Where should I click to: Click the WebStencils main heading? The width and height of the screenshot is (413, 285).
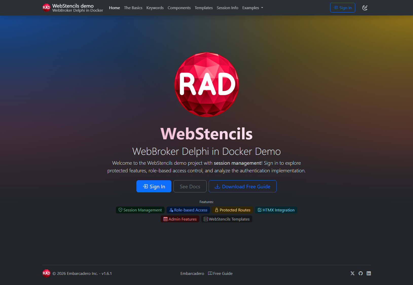(207, 133)
